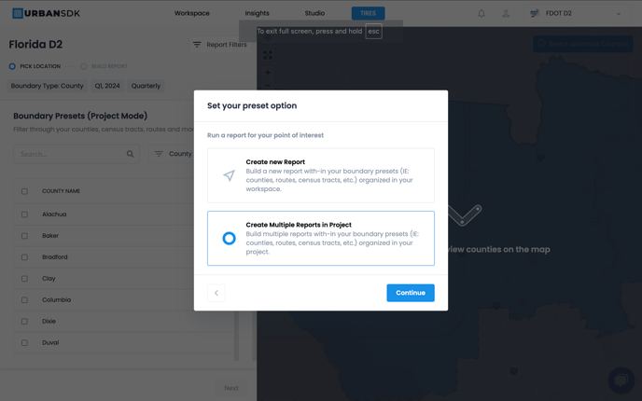
Task: Click the Report Filters icon
Action: point(197,45)
